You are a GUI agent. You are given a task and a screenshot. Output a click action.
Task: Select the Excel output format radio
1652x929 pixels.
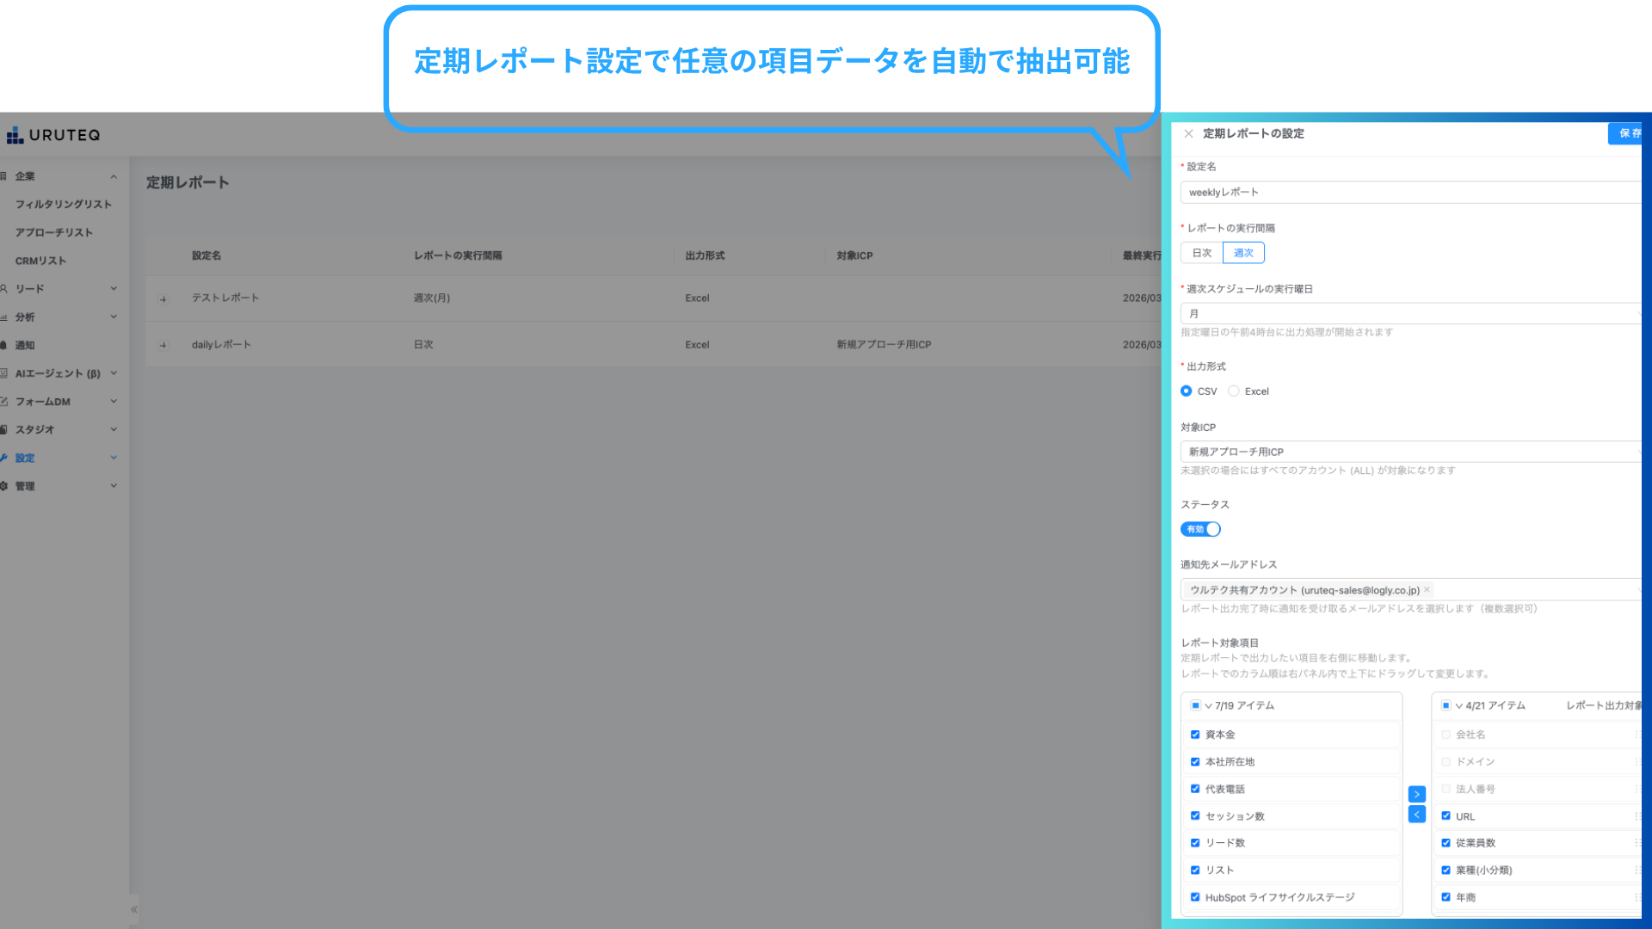click(1234, 391)
